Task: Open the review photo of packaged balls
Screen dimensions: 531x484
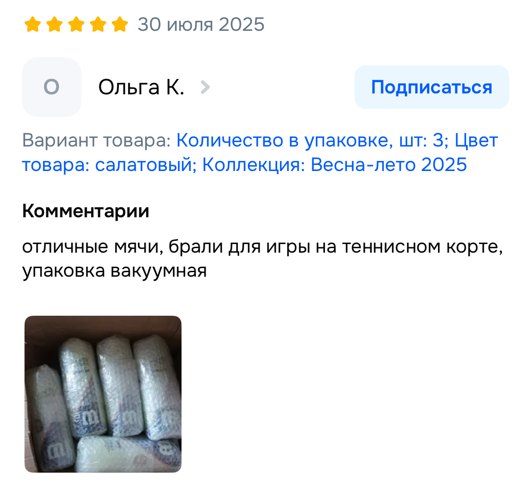Action: pos(103,394)
